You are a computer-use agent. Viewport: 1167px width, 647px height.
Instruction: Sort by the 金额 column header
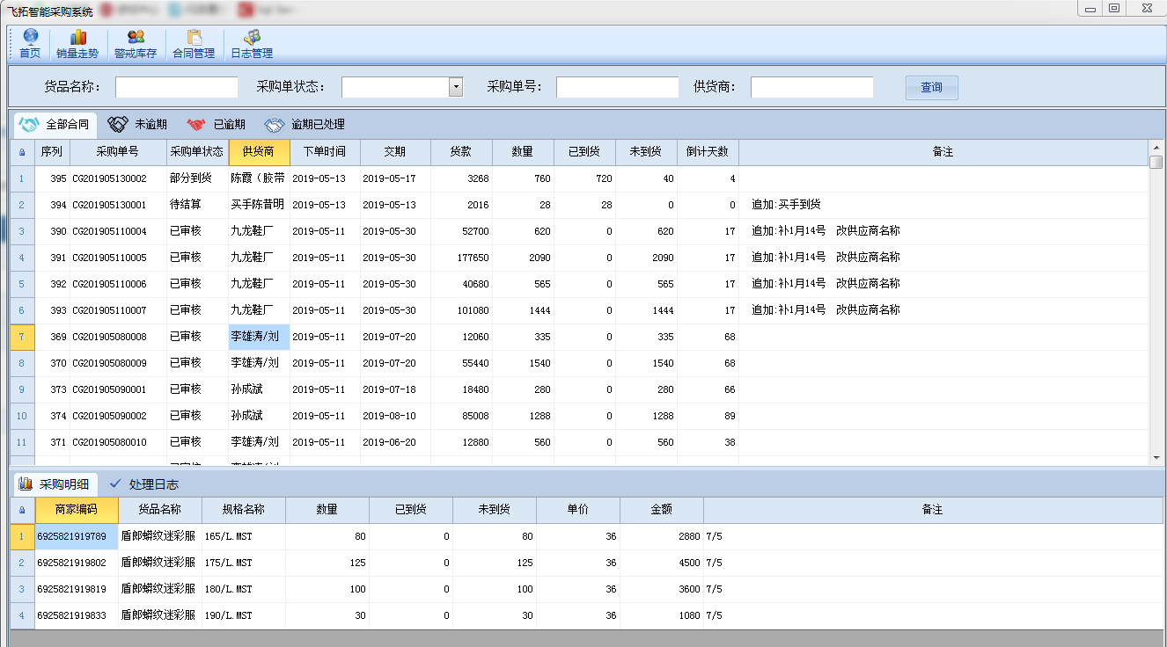[x=662, y=510]
